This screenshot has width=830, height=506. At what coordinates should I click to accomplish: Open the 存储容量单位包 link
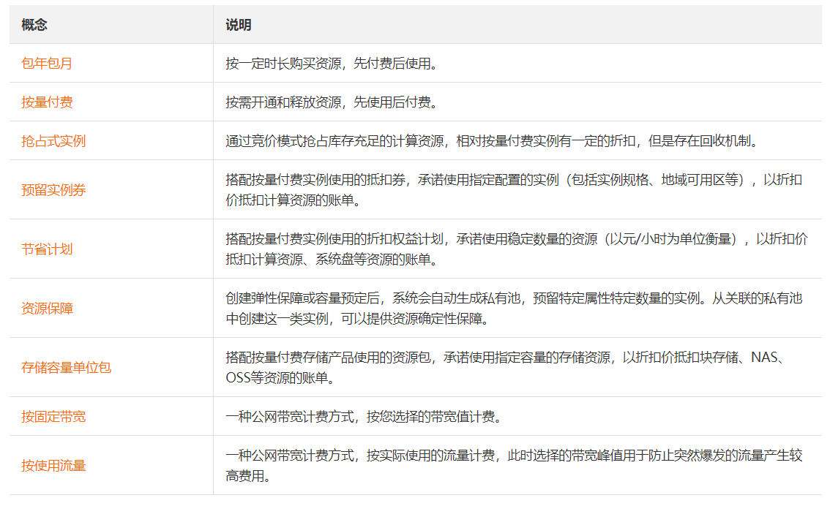[x=66, y=368]
